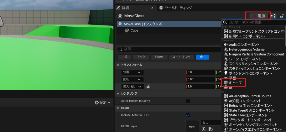Click the スタティックメッシュコンポーネント mesh icon
The width and height of the screenshot is (286, 132).
(226, 68)
